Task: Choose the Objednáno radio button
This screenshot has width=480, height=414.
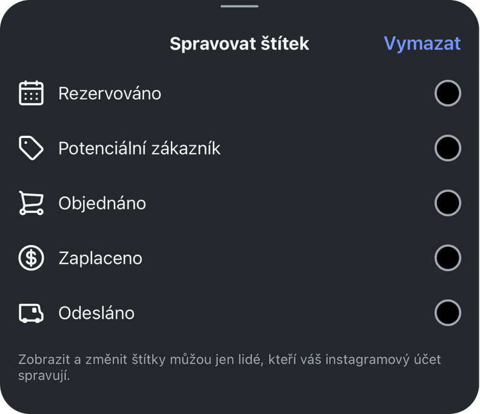Action: [x=447, y=203]
